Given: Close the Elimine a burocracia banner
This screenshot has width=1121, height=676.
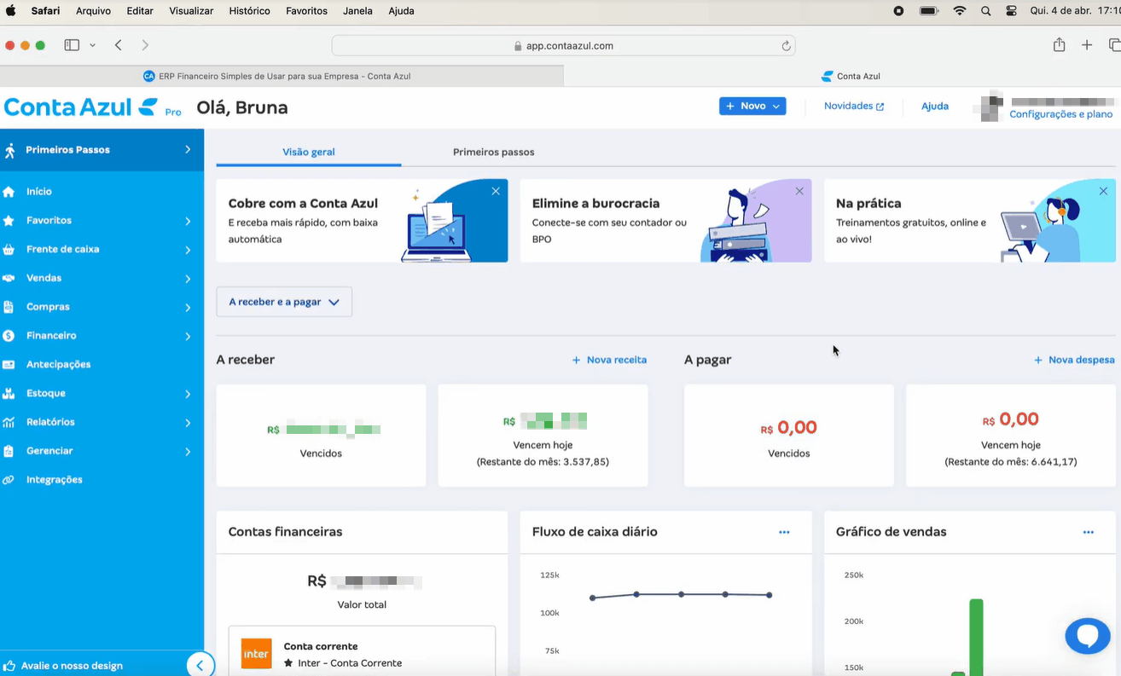Looking at the screenshot, I should tap(799, 191).
